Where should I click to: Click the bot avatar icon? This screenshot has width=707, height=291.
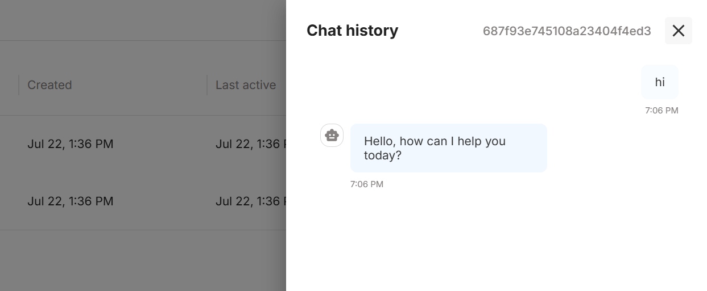coord(332,136)
